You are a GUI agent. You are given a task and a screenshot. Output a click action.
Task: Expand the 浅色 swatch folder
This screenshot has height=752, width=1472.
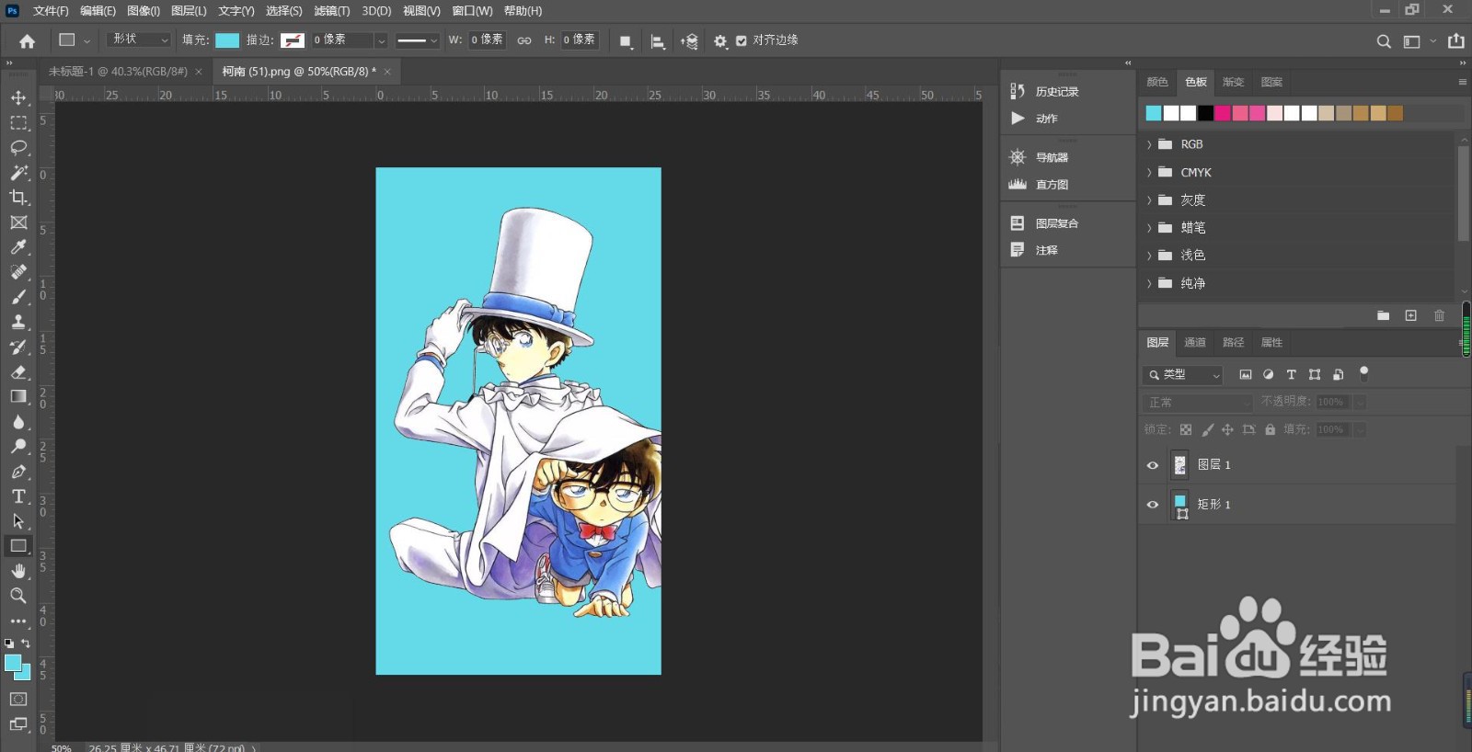point(1149,256)
